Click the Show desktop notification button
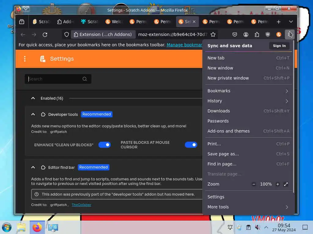Viewport: 313px width, 234px height. coord(305,227)
